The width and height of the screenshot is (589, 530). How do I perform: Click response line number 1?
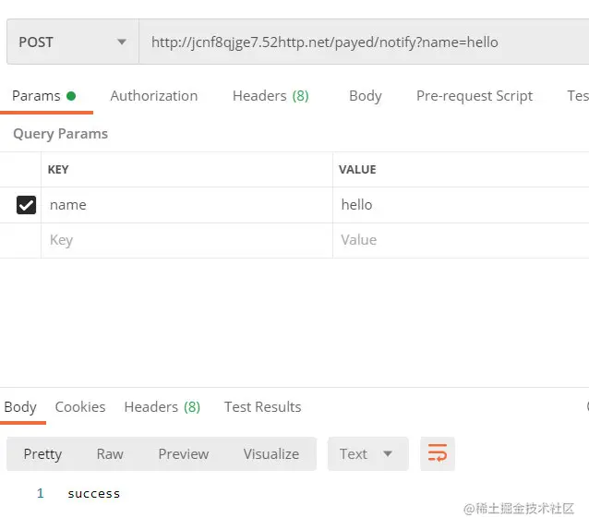pyautogui.click(x=41, y=493)
